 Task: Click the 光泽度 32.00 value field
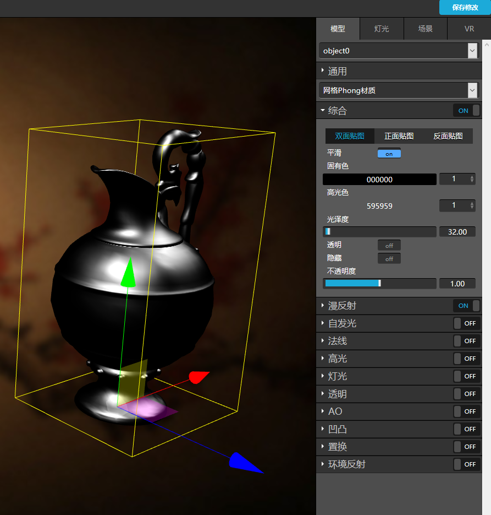point(457,231)
